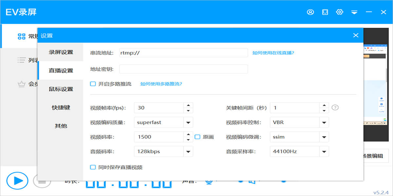
Task: Open the 如何使用在线直播? help link
Action: pos(273,53)
